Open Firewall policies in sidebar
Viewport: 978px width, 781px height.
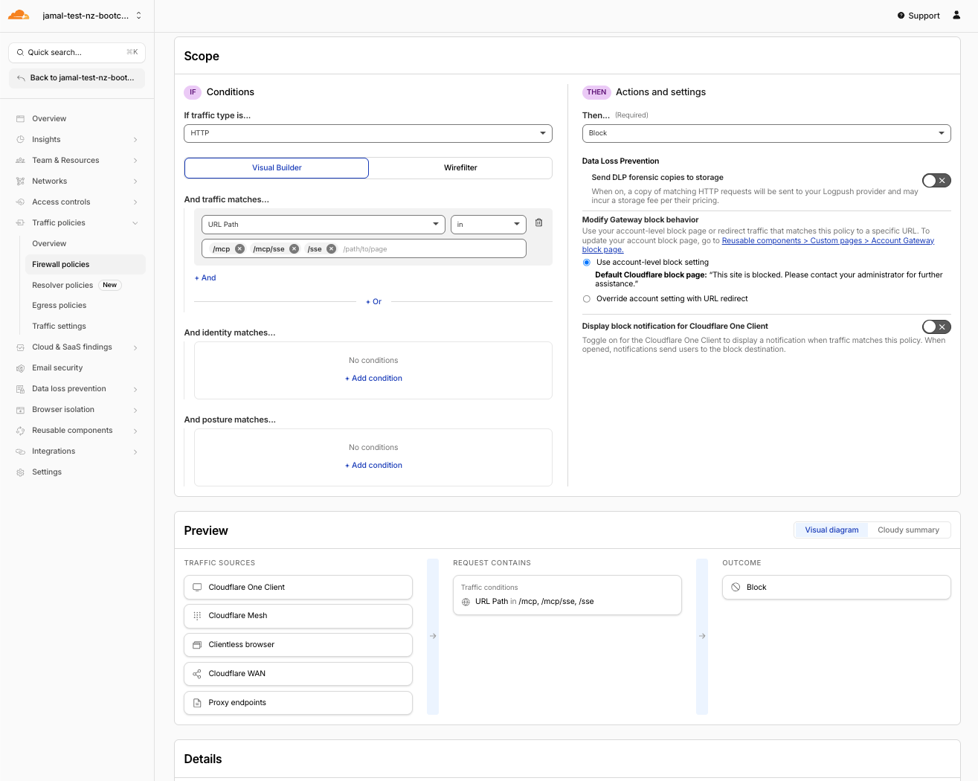click(x=86, y=264)
